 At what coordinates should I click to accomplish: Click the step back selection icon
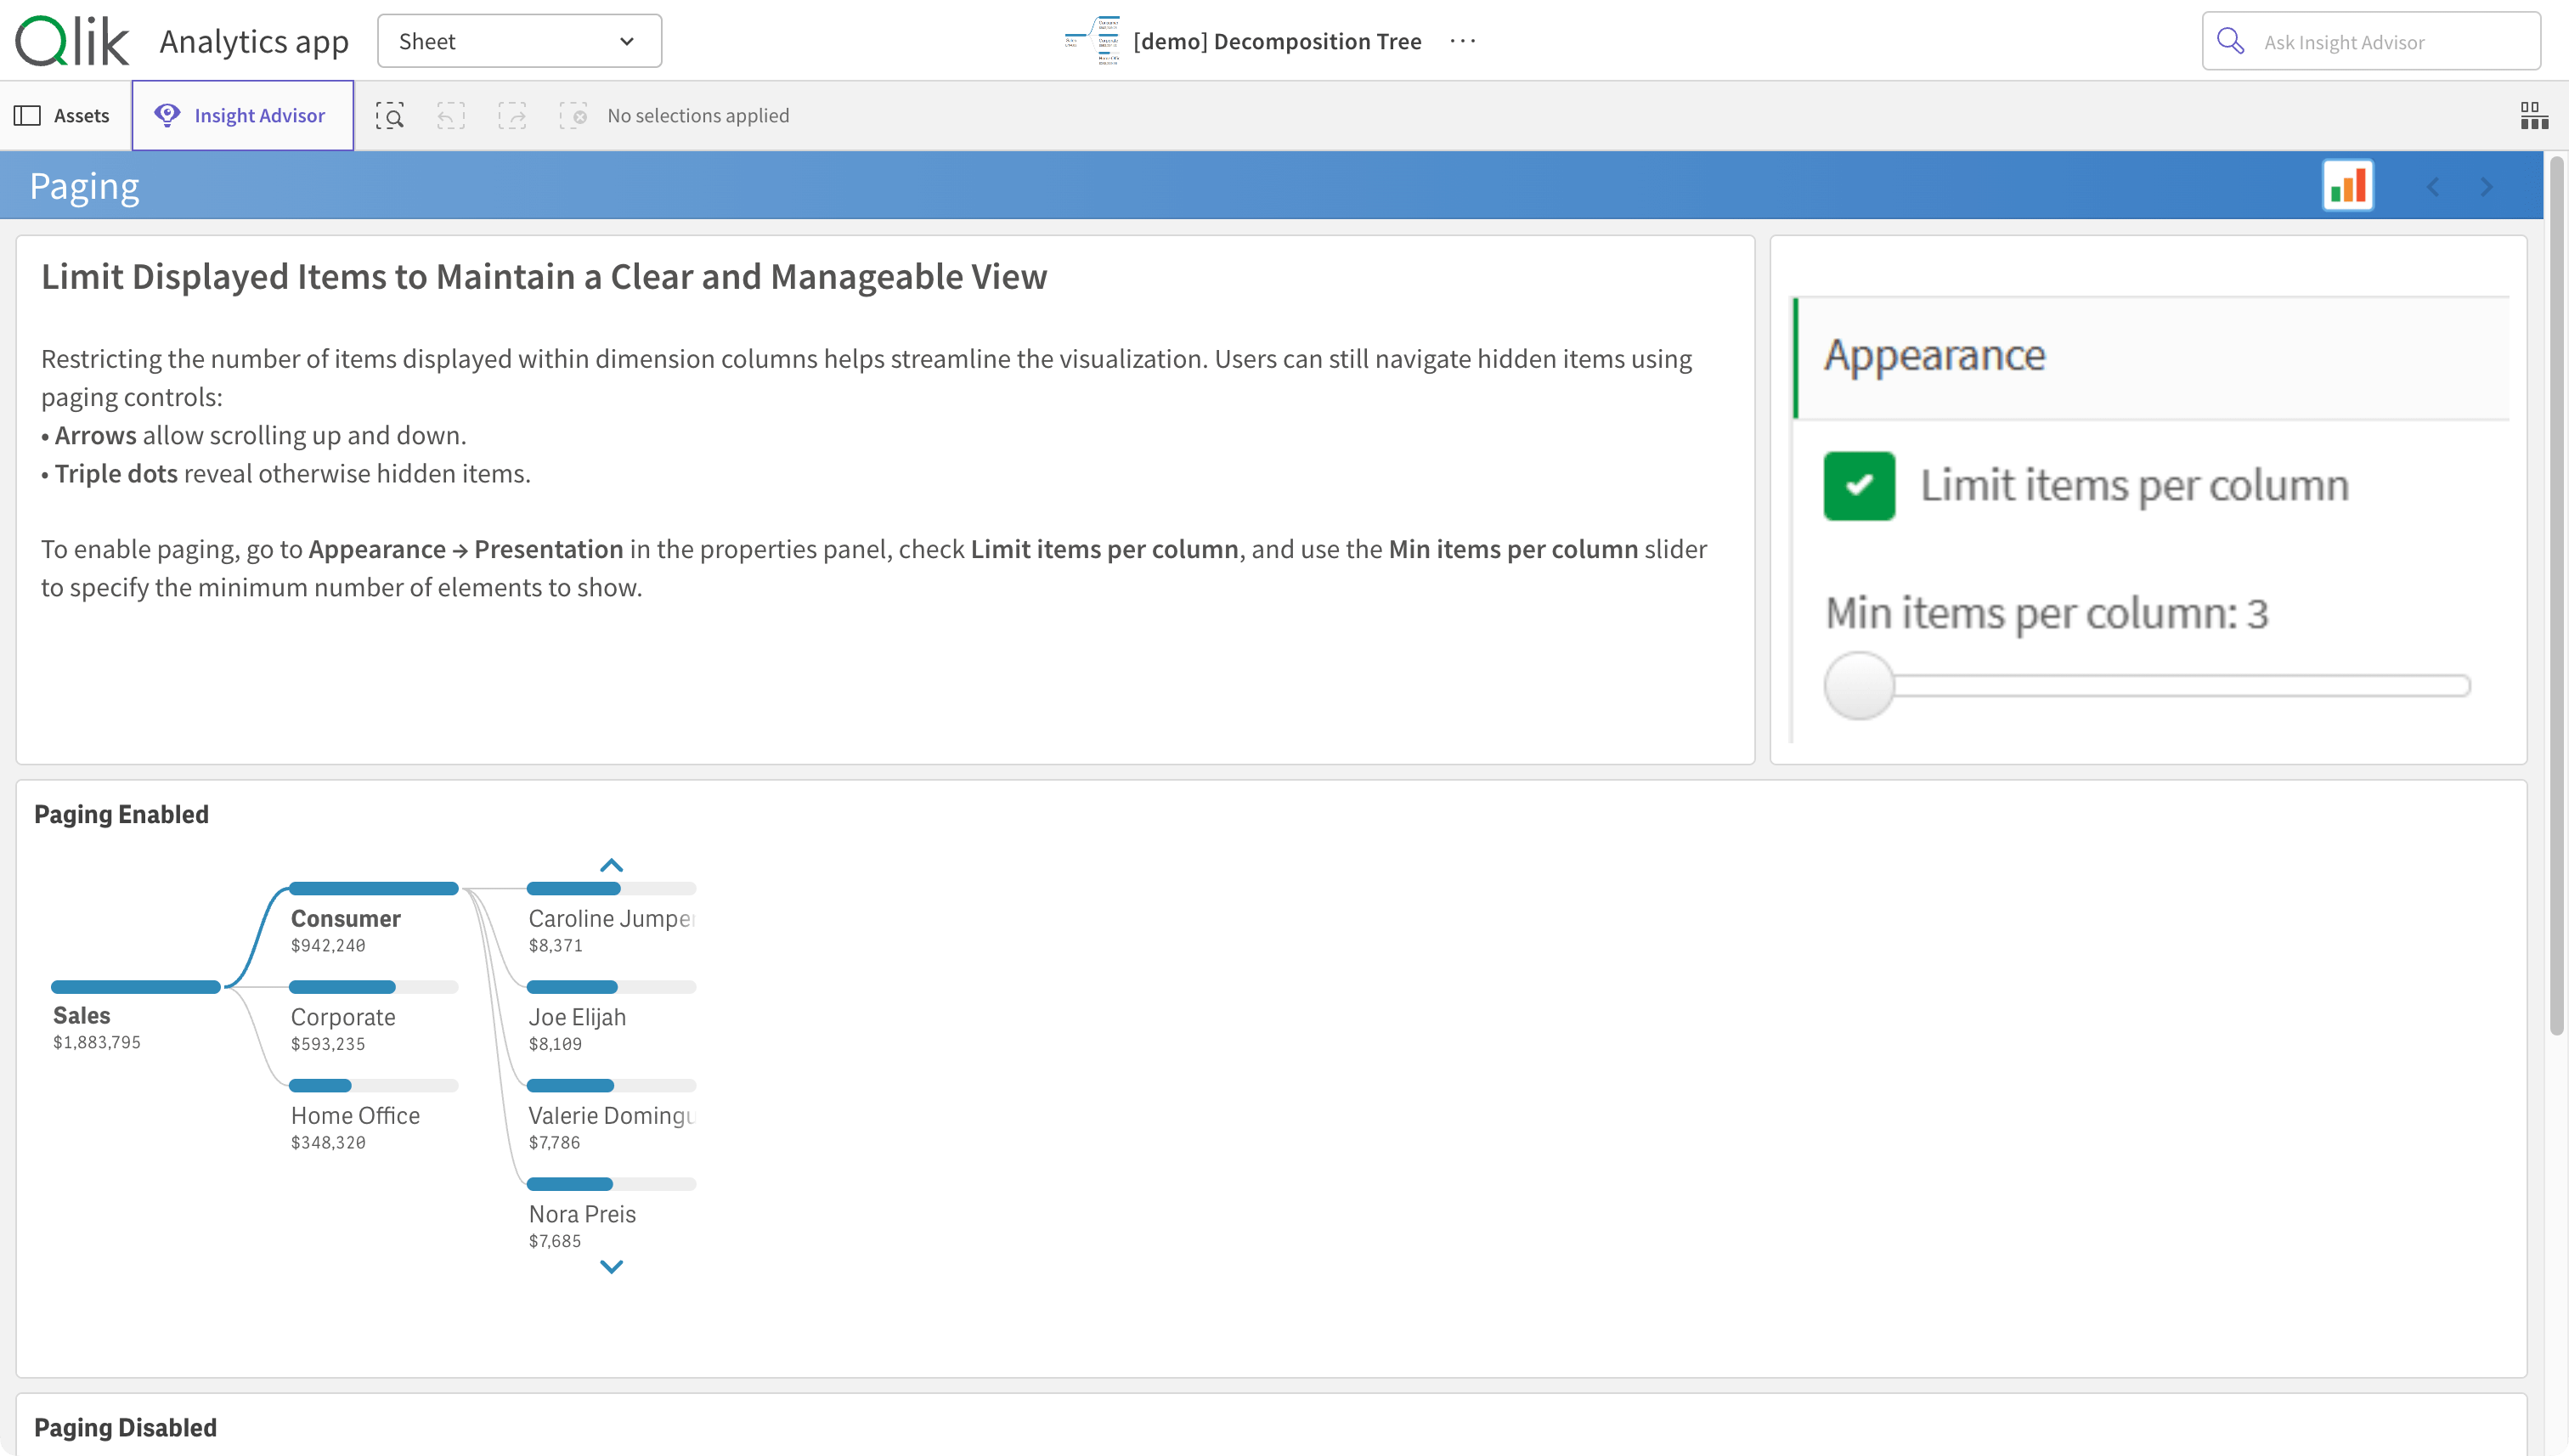[x=451, y=116]
